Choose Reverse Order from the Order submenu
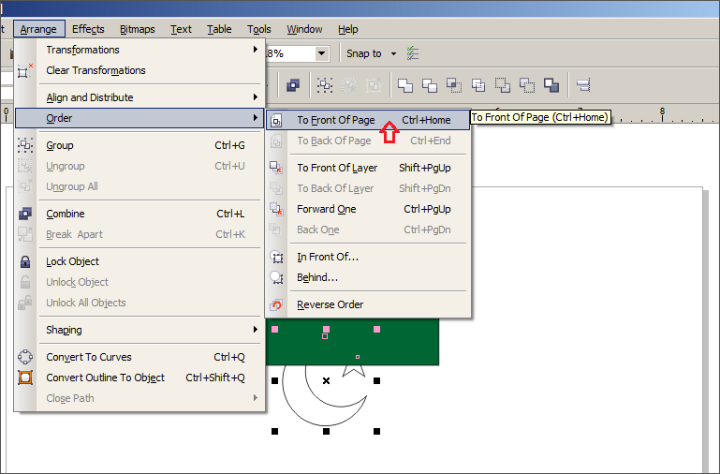The width and height of the screenshot is (720, 474). [330, 304]
